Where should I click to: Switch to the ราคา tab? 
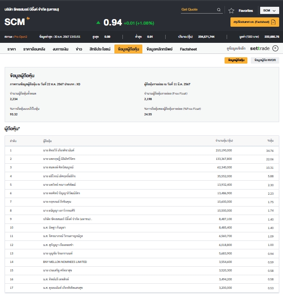11,49
